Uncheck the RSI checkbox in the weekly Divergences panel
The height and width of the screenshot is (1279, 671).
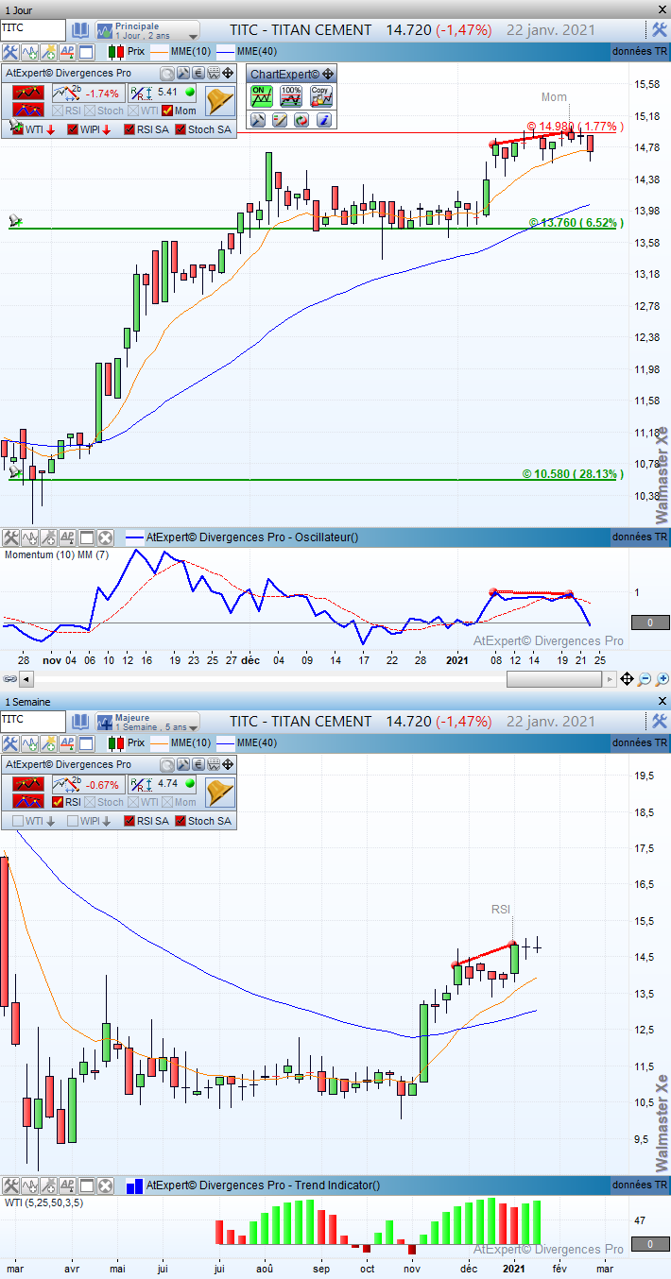(58, 802)
